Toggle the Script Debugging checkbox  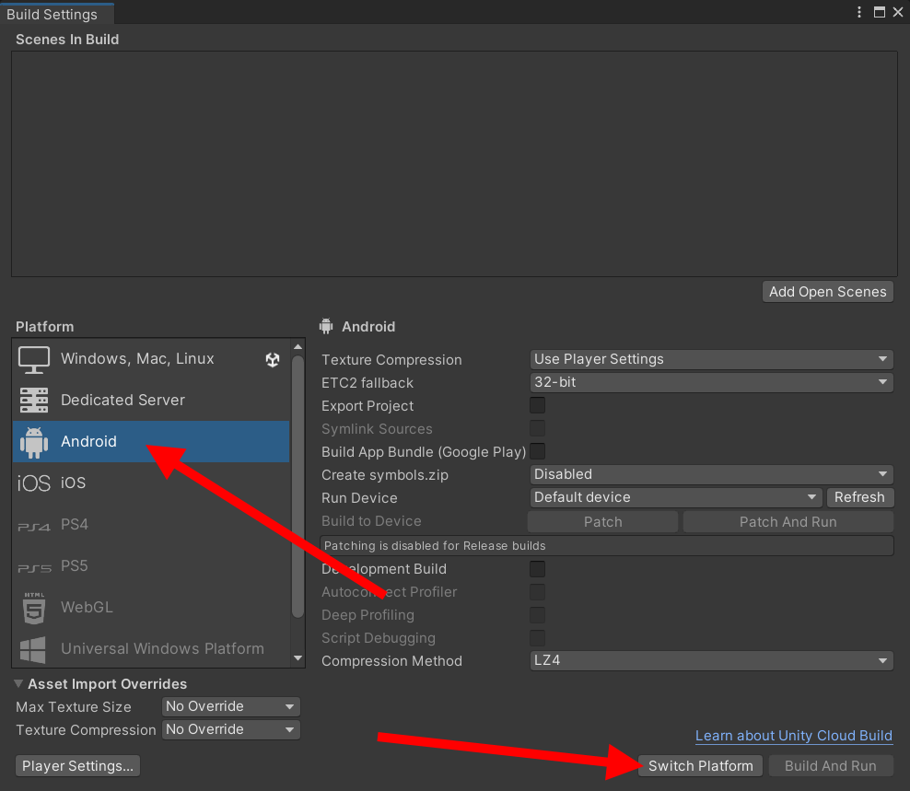point(537,638)
